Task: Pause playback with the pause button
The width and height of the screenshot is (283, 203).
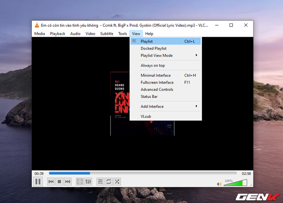Action: pos(38,181)
